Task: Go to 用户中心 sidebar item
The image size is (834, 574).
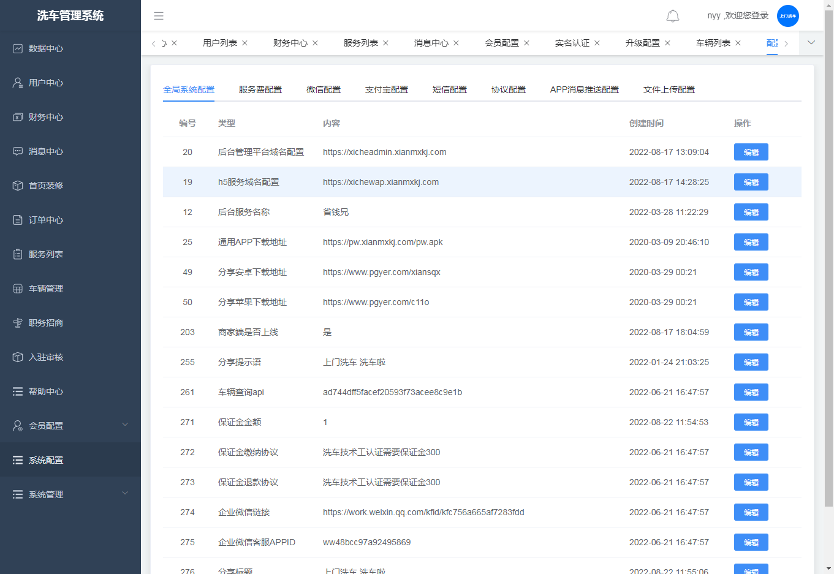Action: point(45,83)
